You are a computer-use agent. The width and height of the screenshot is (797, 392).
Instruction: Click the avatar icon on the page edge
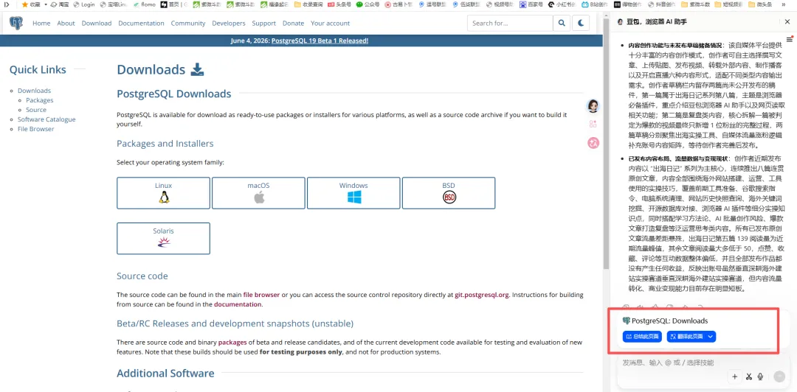(593, 105)
